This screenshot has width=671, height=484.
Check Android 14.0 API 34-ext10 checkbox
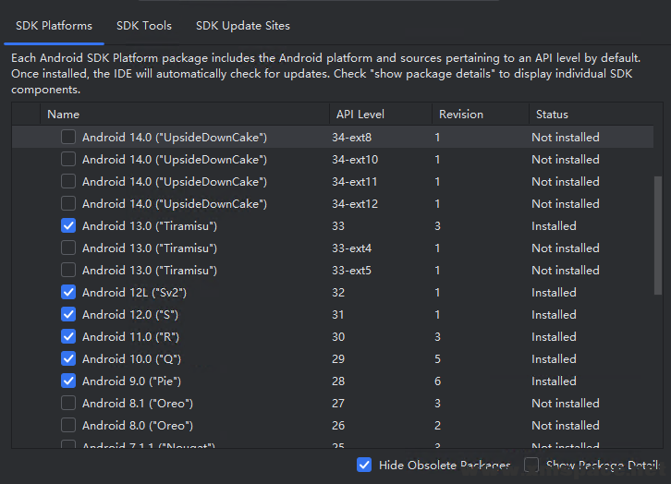pyautogui.click(x=68, y=159)
